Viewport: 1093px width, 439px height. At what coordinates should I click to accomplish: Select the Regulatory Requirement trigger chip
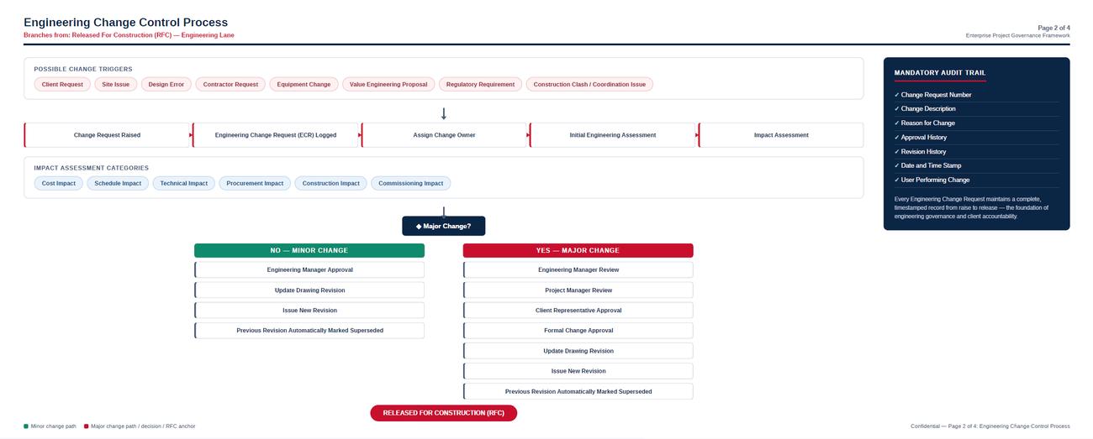tap(480, 84)
